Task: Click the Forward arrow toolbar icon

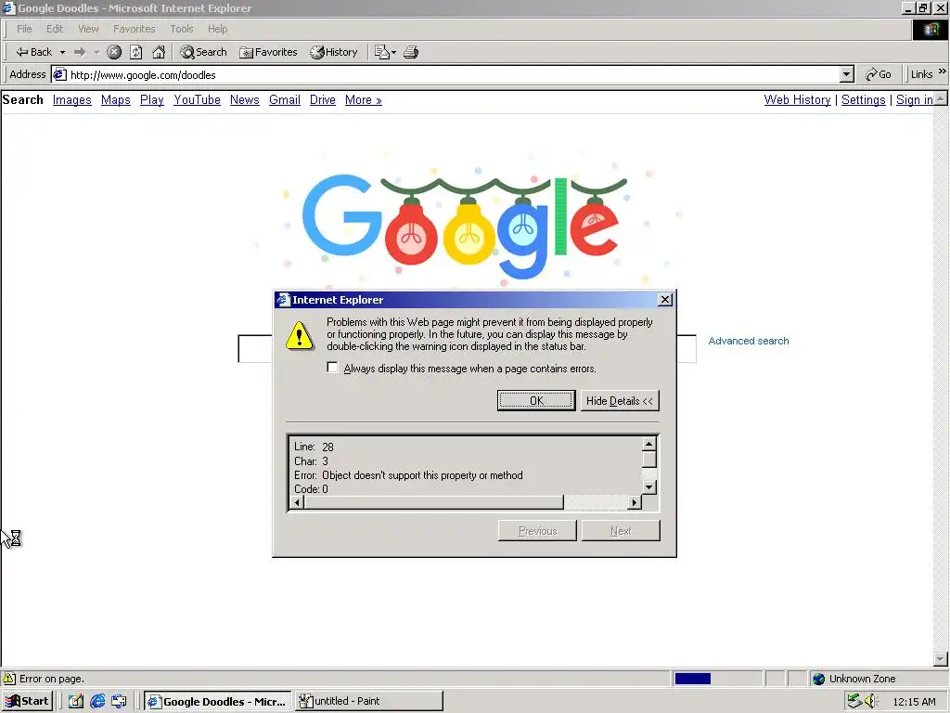Action: pos(80,52)
